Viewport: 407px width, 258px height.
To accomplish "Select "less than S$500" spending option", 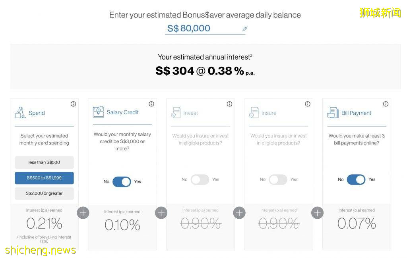I will pos(44,162).
